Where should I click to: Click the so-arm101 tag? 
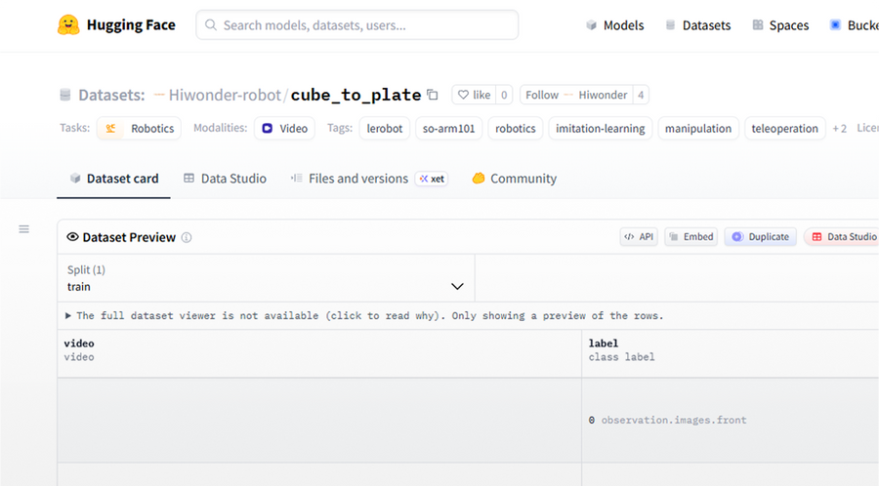[x=448, y=128]
